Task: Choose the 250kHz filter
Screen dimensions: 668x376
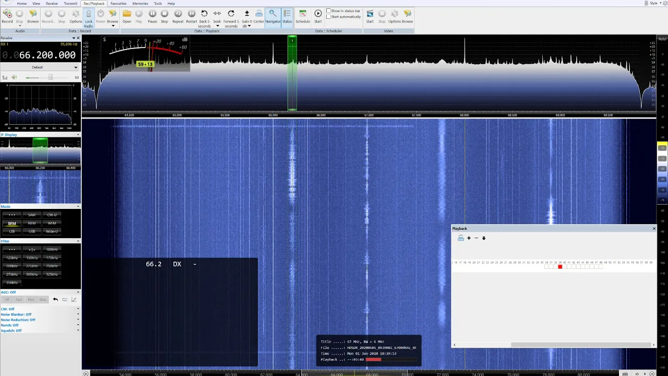Action: (x=52, y=266)
